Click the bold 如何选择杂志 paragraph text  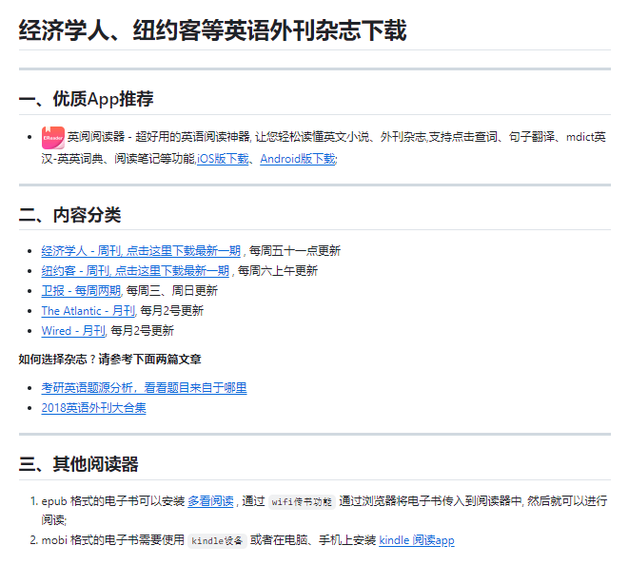pyautogui.click(x=109, y=360)
